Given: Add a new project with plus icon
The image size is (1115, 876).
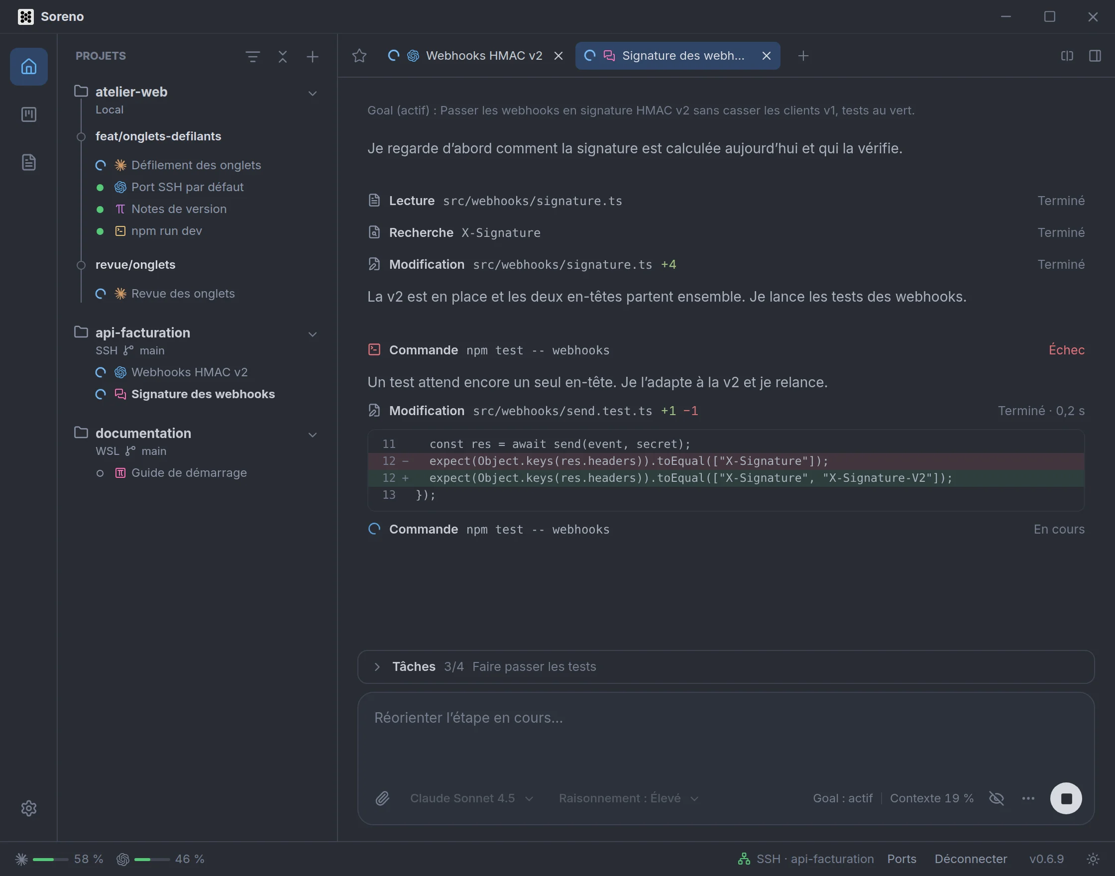Looking at the screenshot, I should (x=312, y=56).
